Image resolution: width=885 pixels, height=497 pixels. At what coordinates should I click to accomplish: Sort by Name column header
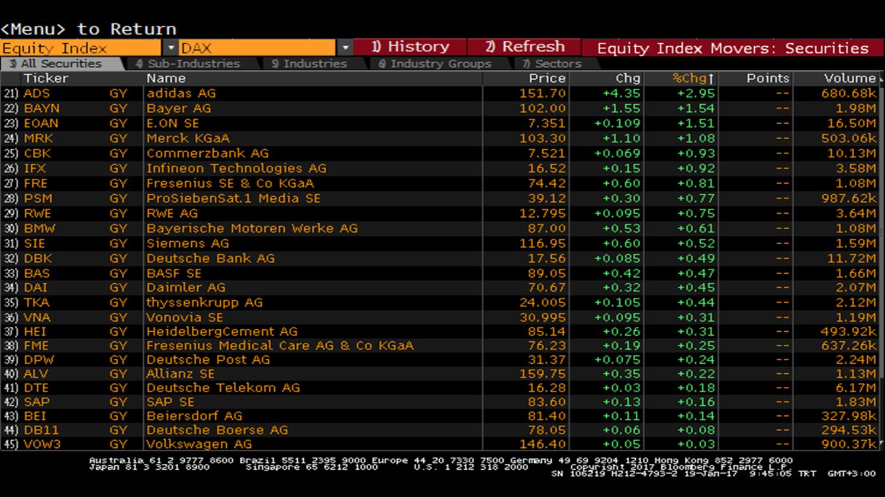pyautogui.click(x=166, y=78)
